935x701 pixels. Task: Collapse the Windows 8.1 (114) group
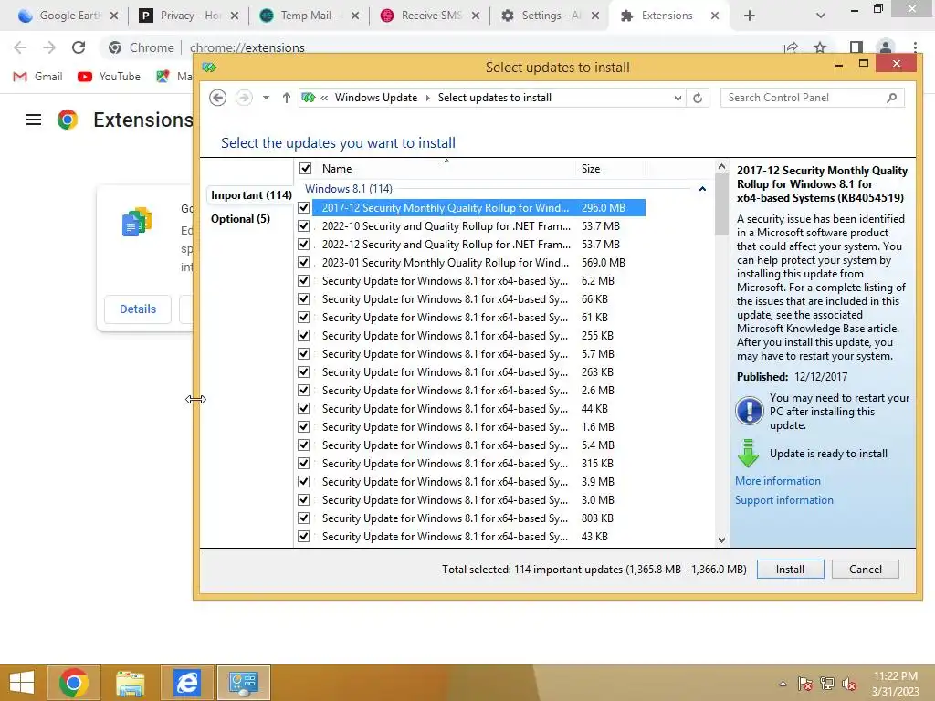point(702,189)
